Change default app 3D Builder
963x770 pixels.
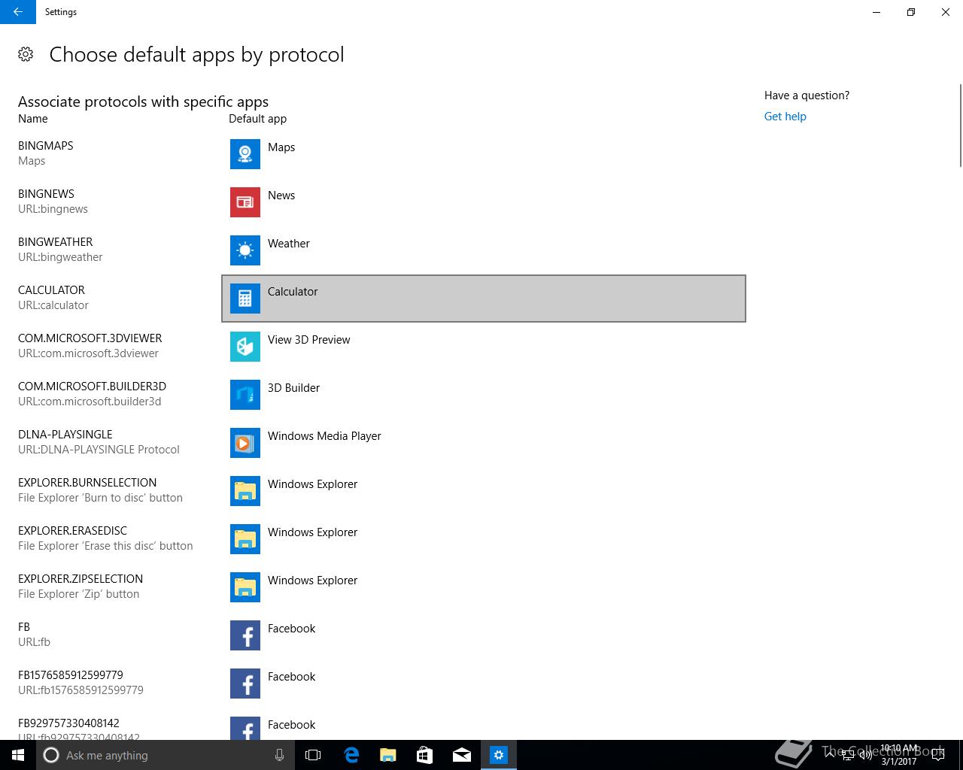click(x=484, y=395)
